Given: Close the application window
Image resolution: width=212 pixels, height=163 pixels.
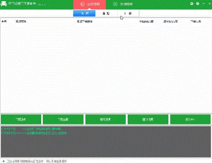Looking at the screenshot, I should [209, 3].
